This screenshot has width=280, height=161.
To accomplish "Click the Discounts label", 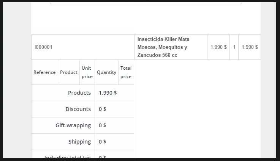I will coord(78,109).
